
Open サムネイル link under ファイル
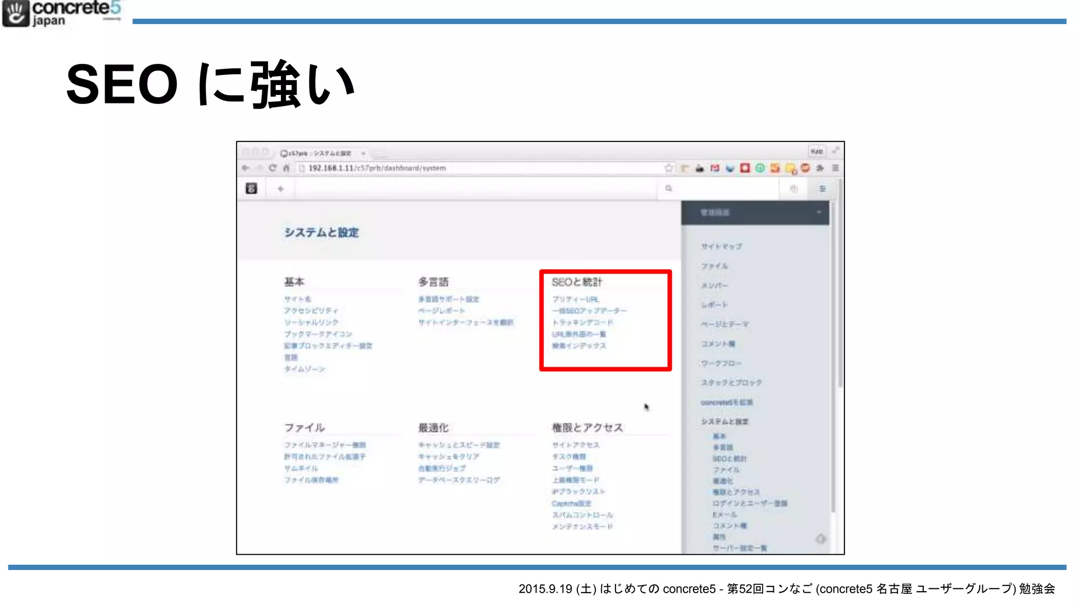pyautogui.click(x=301, y=468)
